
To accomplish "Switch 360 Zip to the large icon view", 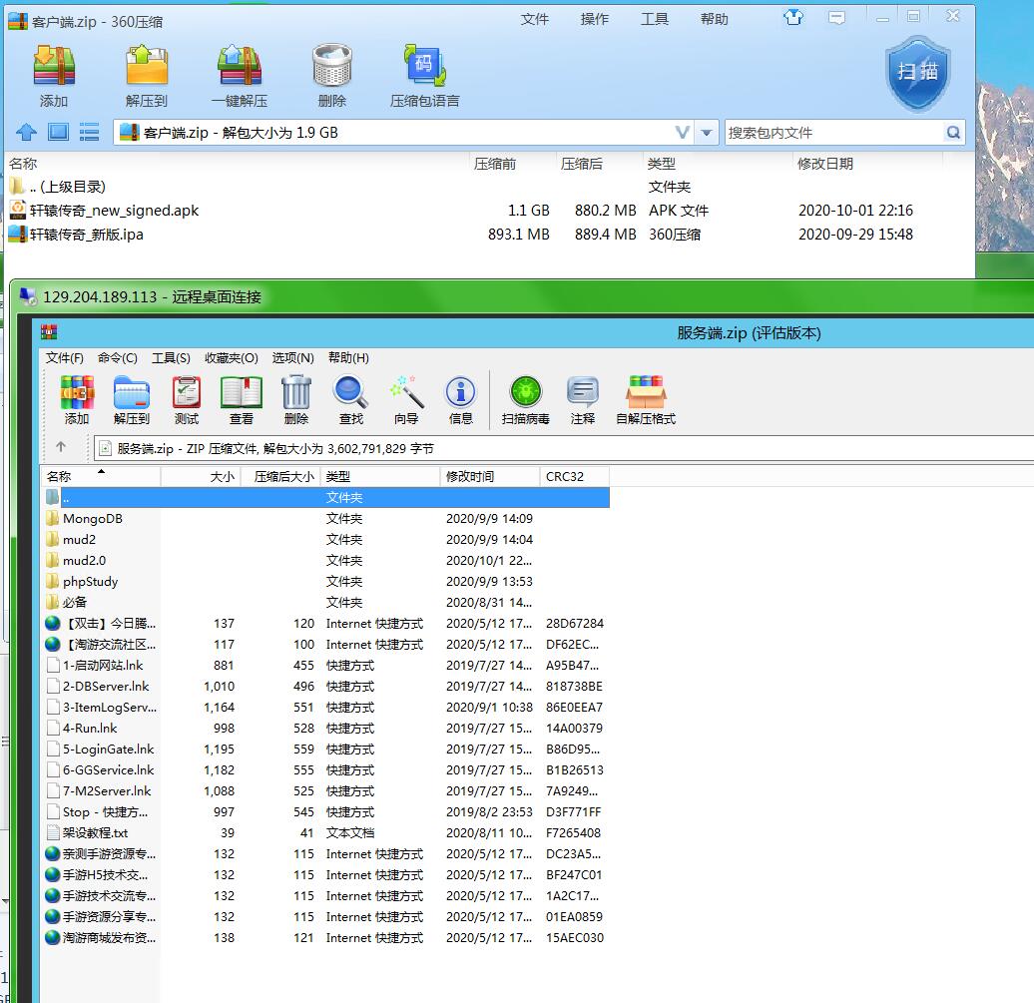I will pyautogui.click(x=58, y=132).
